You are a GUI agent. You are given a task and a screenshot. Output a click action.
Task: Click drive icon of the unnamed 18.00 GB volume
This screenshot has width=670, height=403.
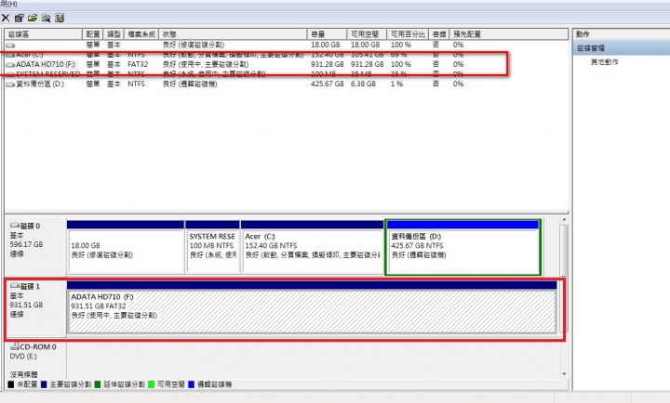[x=10, y=45]
